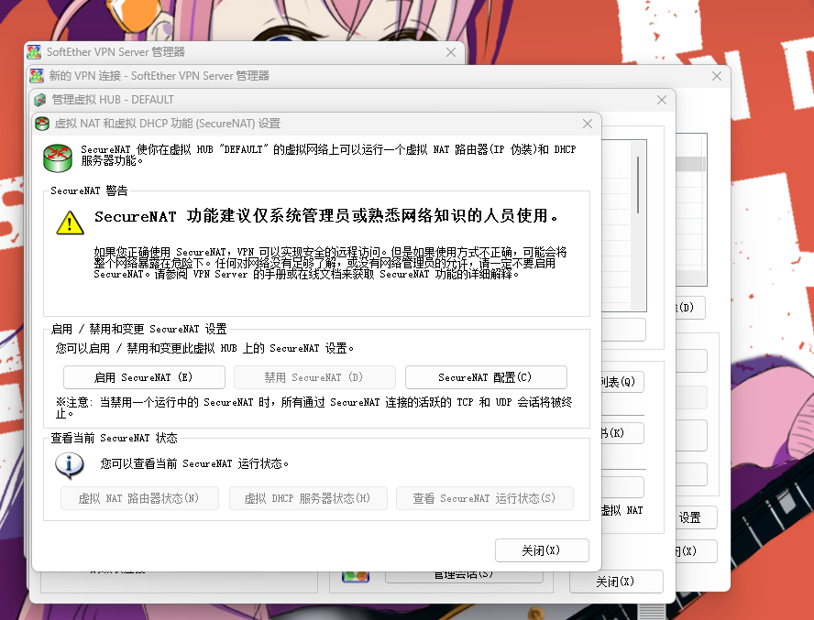Close SecureNAT dialog via 关闭(X) button

(x=542, y=550)
